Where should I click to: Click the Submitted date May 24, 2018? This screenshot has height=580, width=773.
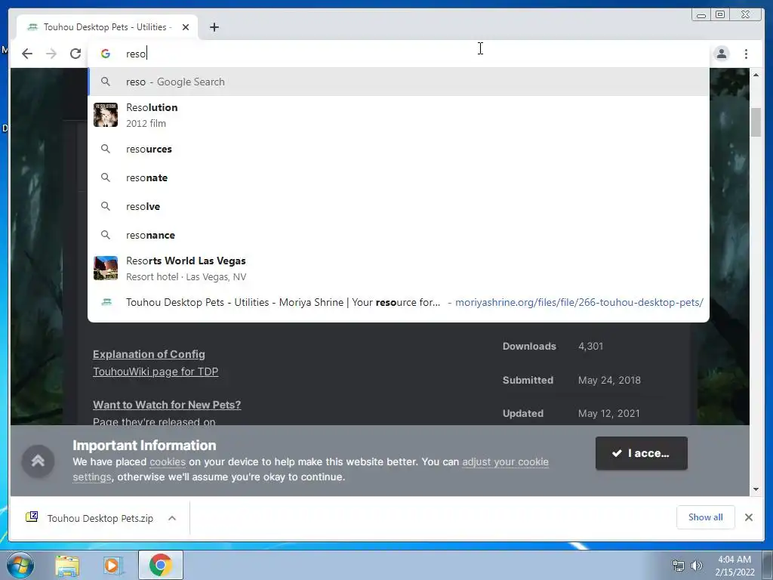click(609, 381)
